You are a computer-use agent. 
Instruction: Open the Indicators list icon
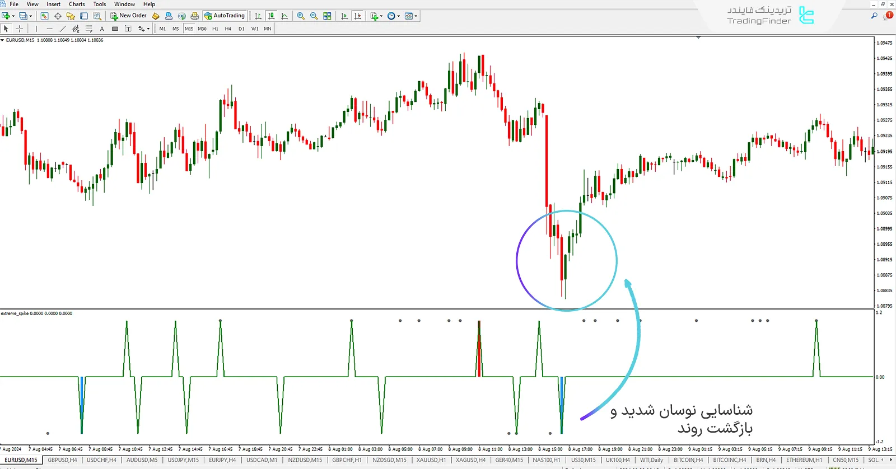click(x=374, y=16)
